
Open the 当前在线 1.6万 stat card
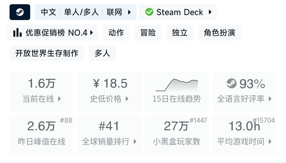coord(42,92)
